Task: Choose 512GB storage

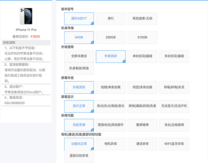Action: pyautogui.click(x=142, y=38)
